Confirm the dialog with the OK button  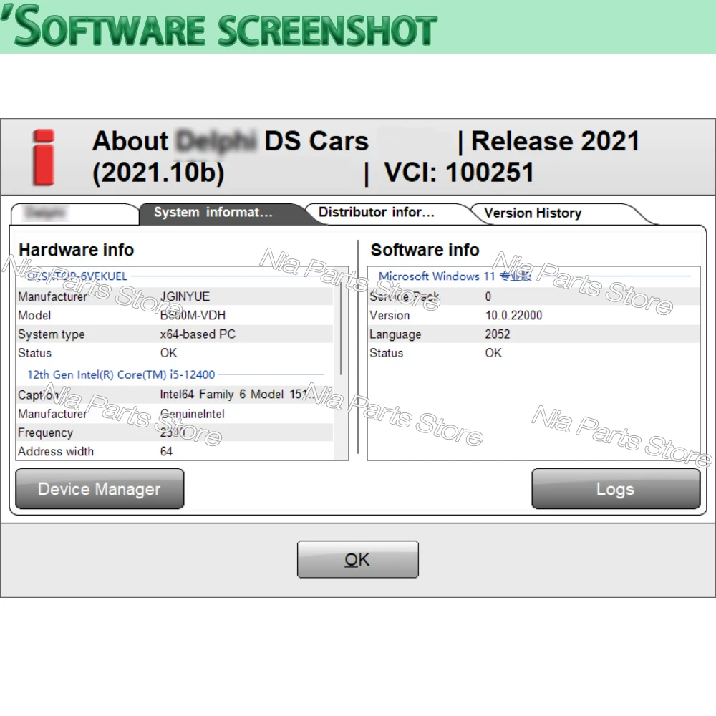point(357,559)
